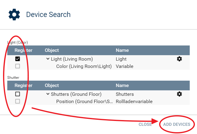Click the Name header in Shutter table
Viewport: 197px width, 134px height.
[x=122, y=85]
